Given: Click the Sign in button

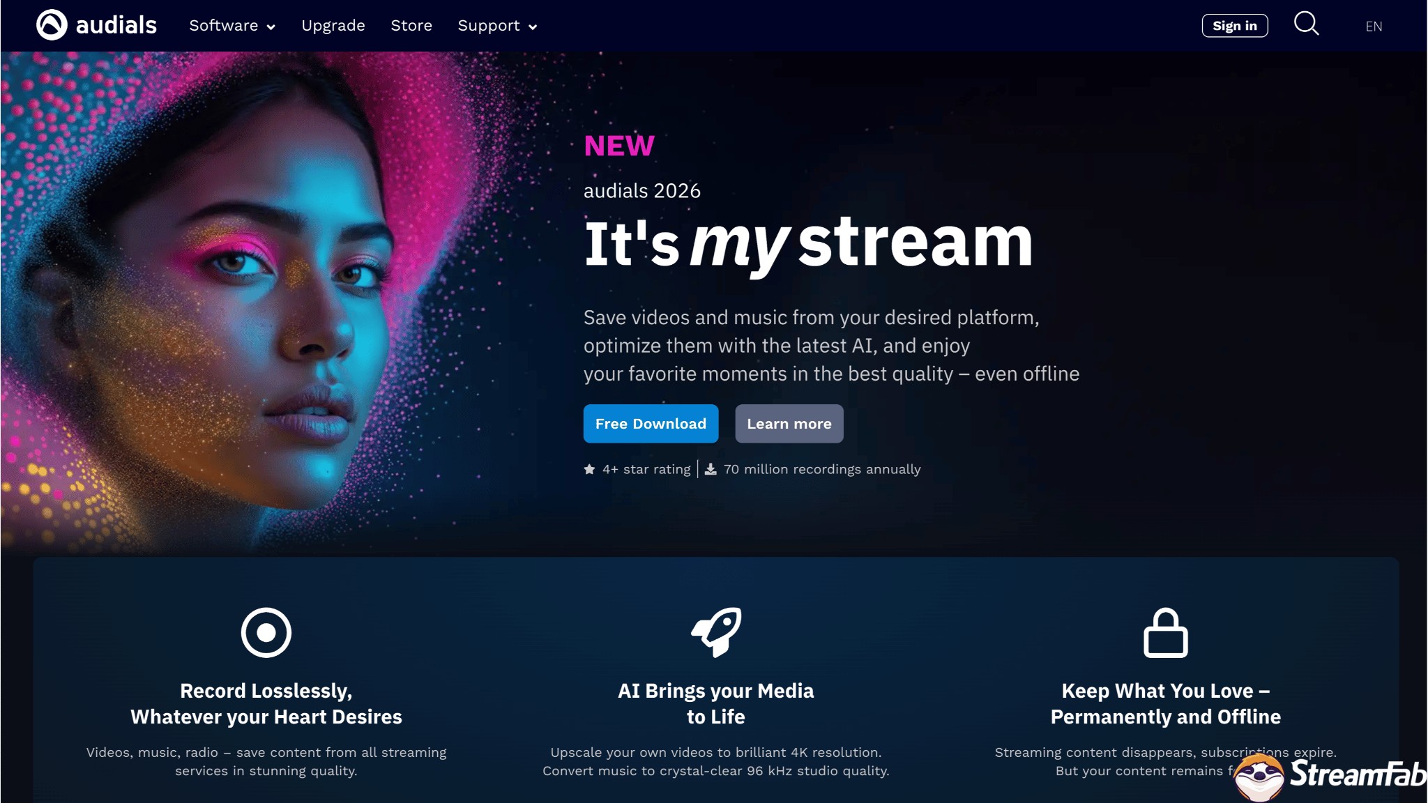Looking at the screenshot, I should tap(1235, 26).
